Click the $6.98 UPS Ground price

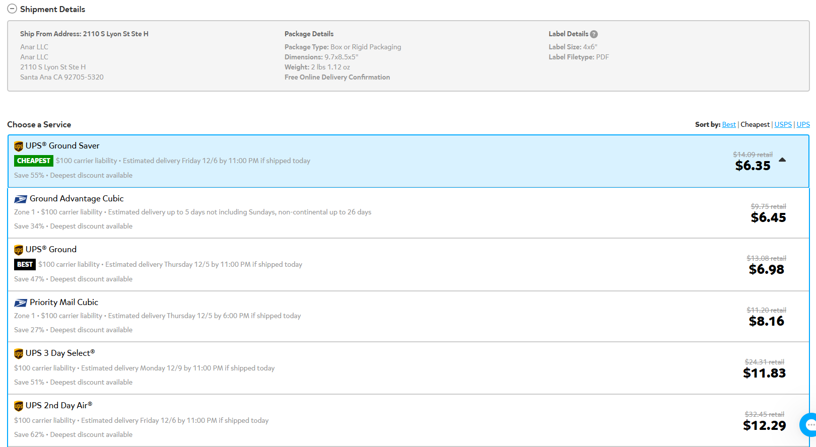click(x=766, y=269)
